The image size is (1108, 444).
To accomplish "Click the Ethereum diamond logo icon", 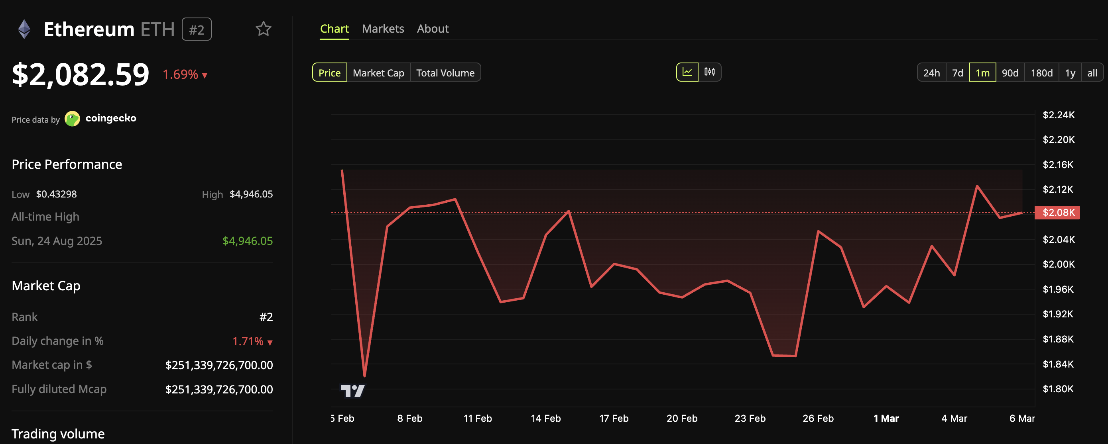I will tap(24, 29).
